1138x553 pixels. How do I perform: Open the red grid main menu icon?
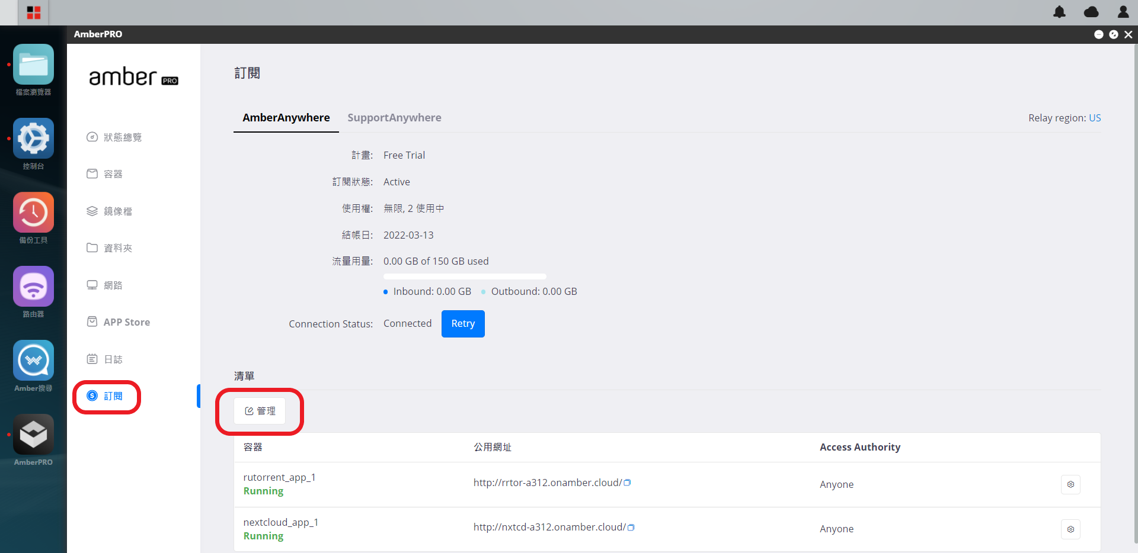click(34, 12)
